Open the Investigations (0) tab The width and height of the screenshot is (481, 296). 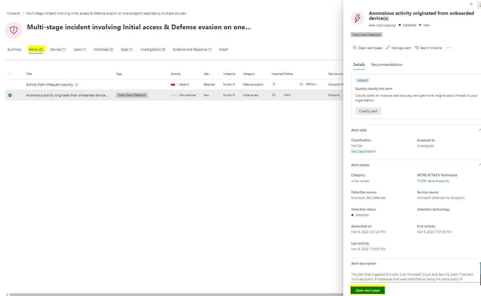click(x=153, y=49)
